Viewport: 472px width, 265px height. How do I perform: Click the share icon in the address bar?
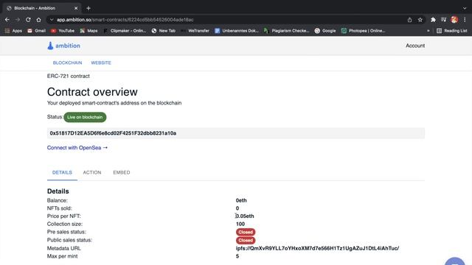pos(409,20)
